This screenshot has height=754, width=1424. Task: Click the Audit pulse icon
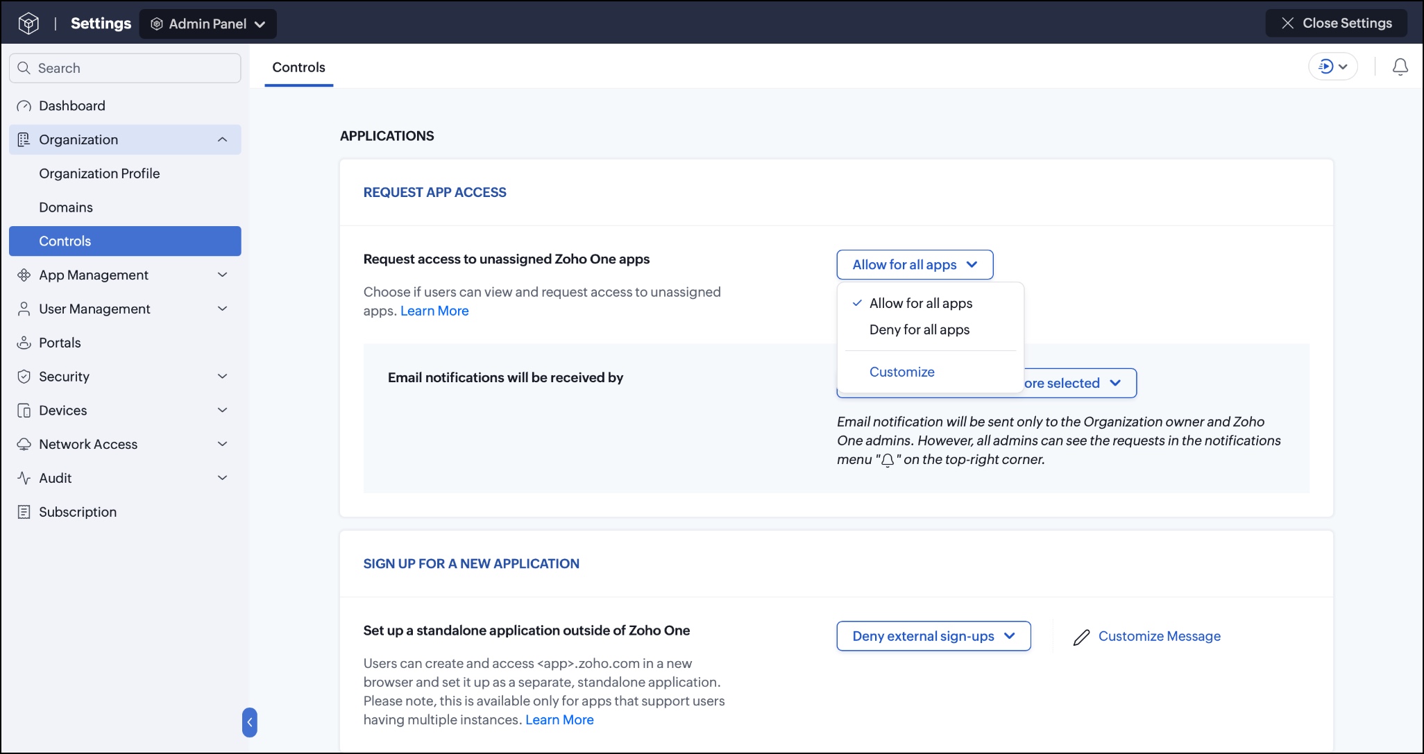click(24, 478)
